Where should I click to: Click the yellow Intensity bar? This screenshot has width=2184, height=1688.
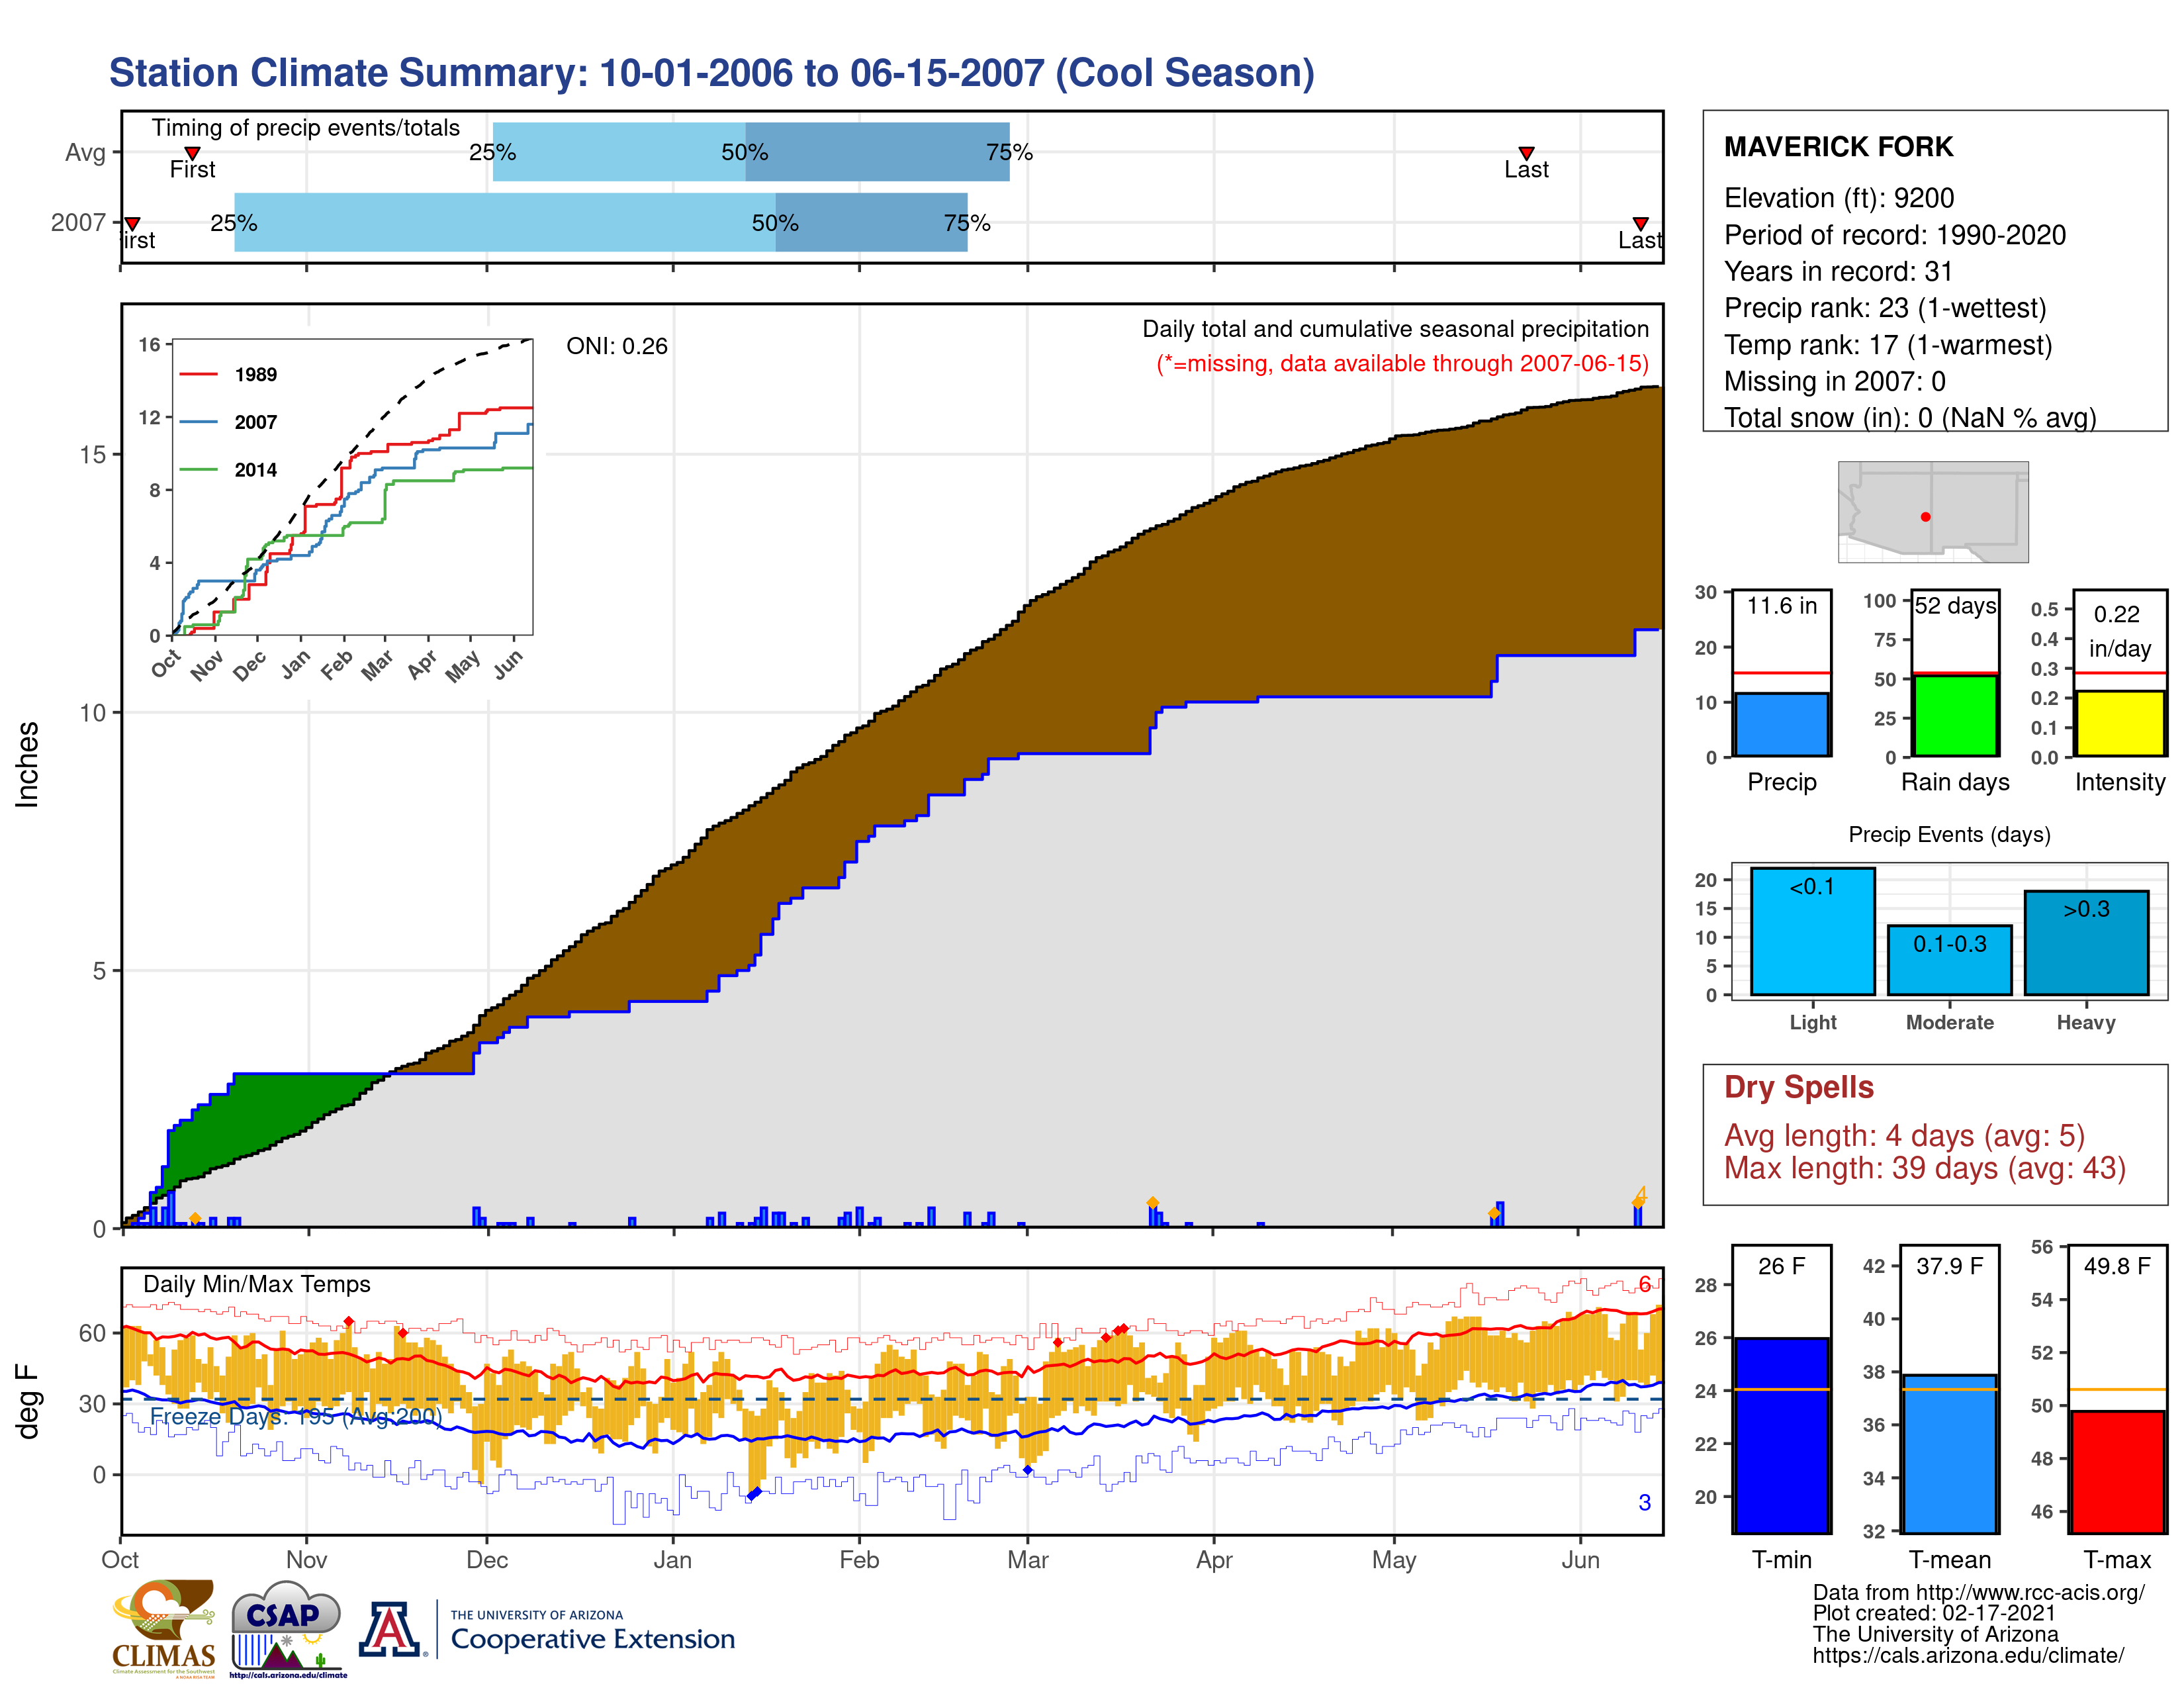(2120, 723)
